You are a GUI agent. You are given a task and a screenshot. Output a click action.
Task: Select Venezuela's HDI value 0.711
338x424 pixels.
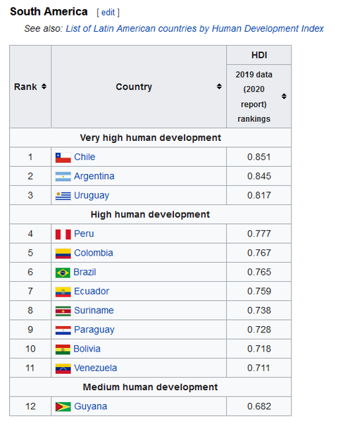(258, 368)
